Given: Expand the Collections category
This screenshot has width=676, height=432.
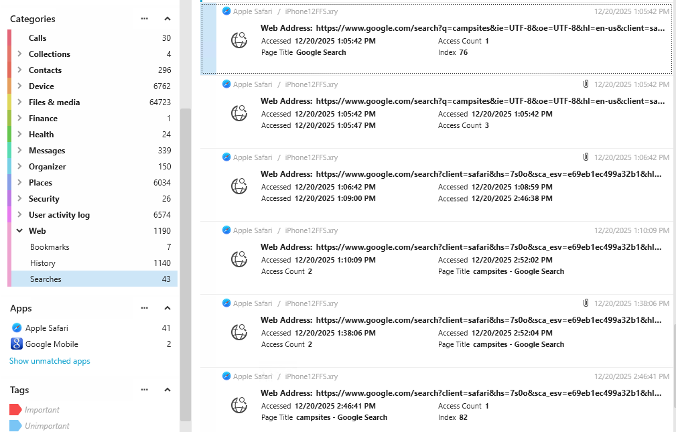Looking at the screenshot, I should pos(19,54).
